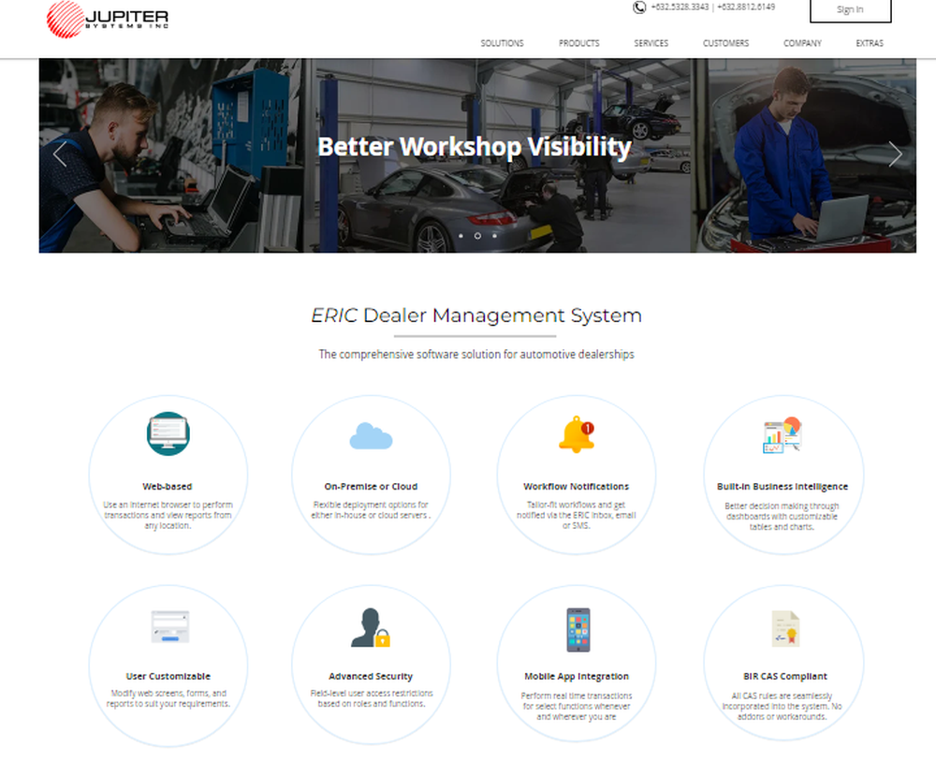Click the Web-based feature title
The height and width of the screenshot is (761, 936).
pyautogui.click(x=168, y=487)
